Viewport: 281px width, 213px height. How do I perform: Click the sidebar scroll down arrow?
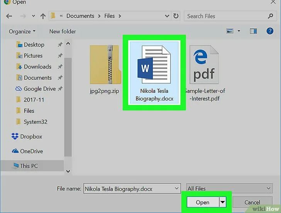point(68,171)
